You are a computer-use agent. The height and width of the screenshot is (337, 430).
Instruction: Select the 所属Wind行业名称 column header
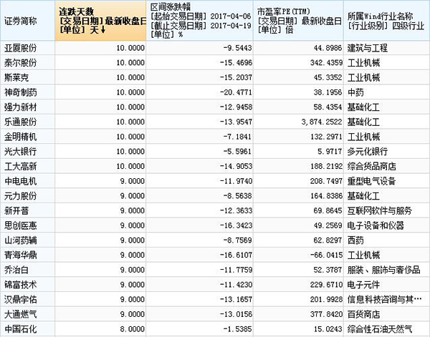point(386,21)
